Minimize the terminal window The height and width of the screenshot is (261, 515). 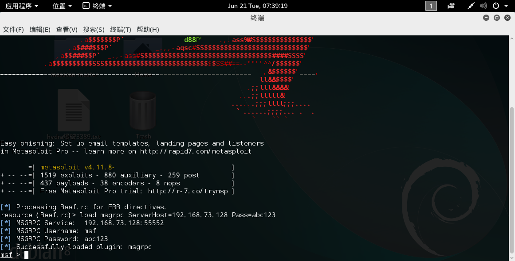coord(486,18)
